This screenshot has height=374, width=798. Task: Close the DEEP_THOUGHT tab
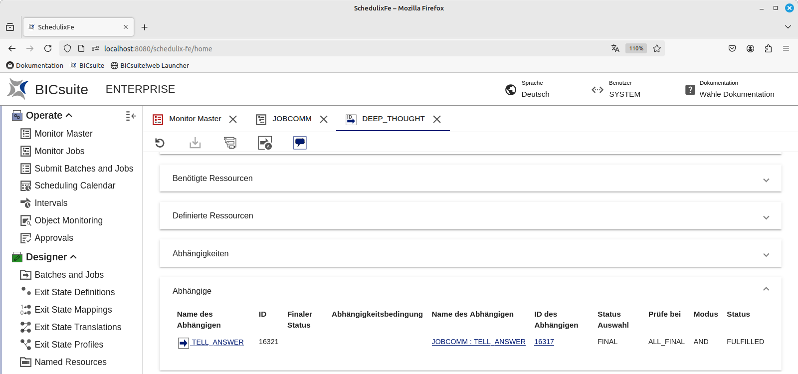tap(437, 119)
